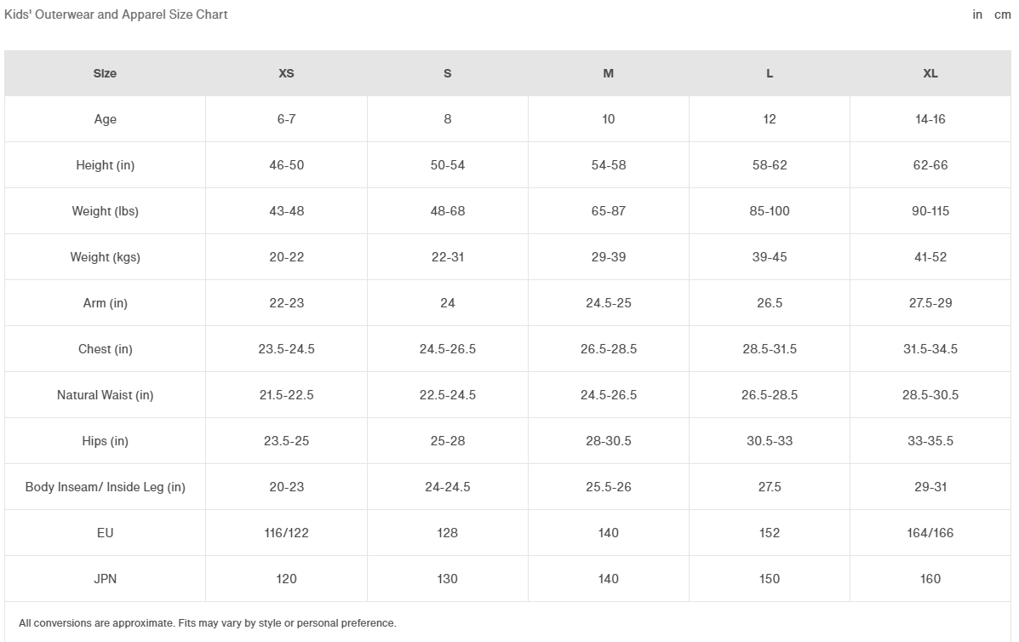1019x642 pixels.
Task: Click the conversions disclaimer text
Action: click(x=207, y=623)
